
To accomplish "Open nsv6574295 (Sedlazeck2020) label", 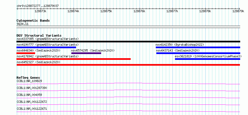I will (x=93, y=50).
